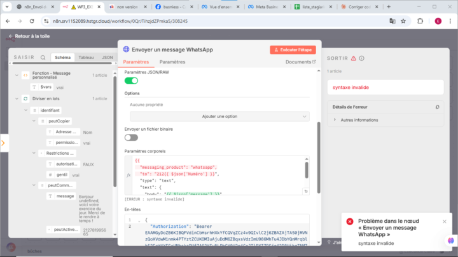Click the body editor scrollbar

tap(307, 170)
